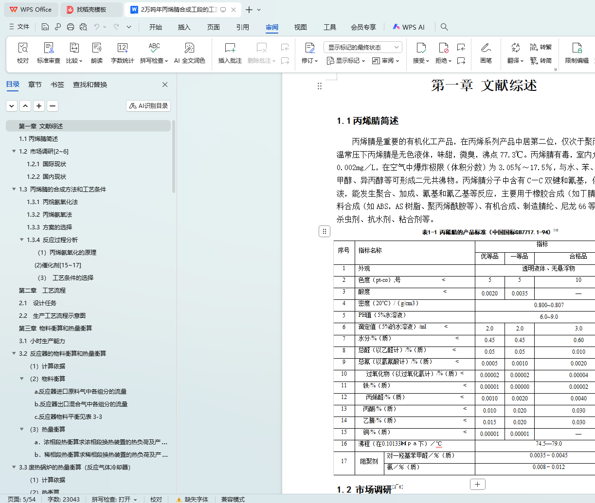This screenshot has width=595, height=503.
Task: Switch to the 书签 navigation tab
Action: [57, 85]
